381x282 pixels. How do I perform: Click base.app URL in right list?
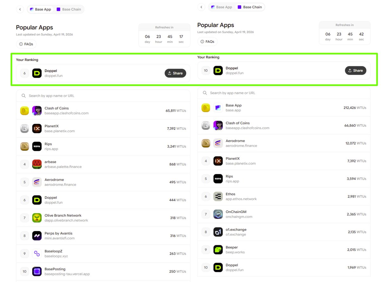(233, 111)
